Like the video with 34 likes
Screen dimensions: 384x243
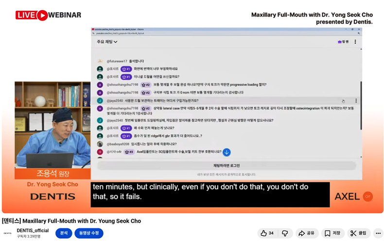click(x=267, y=233)
